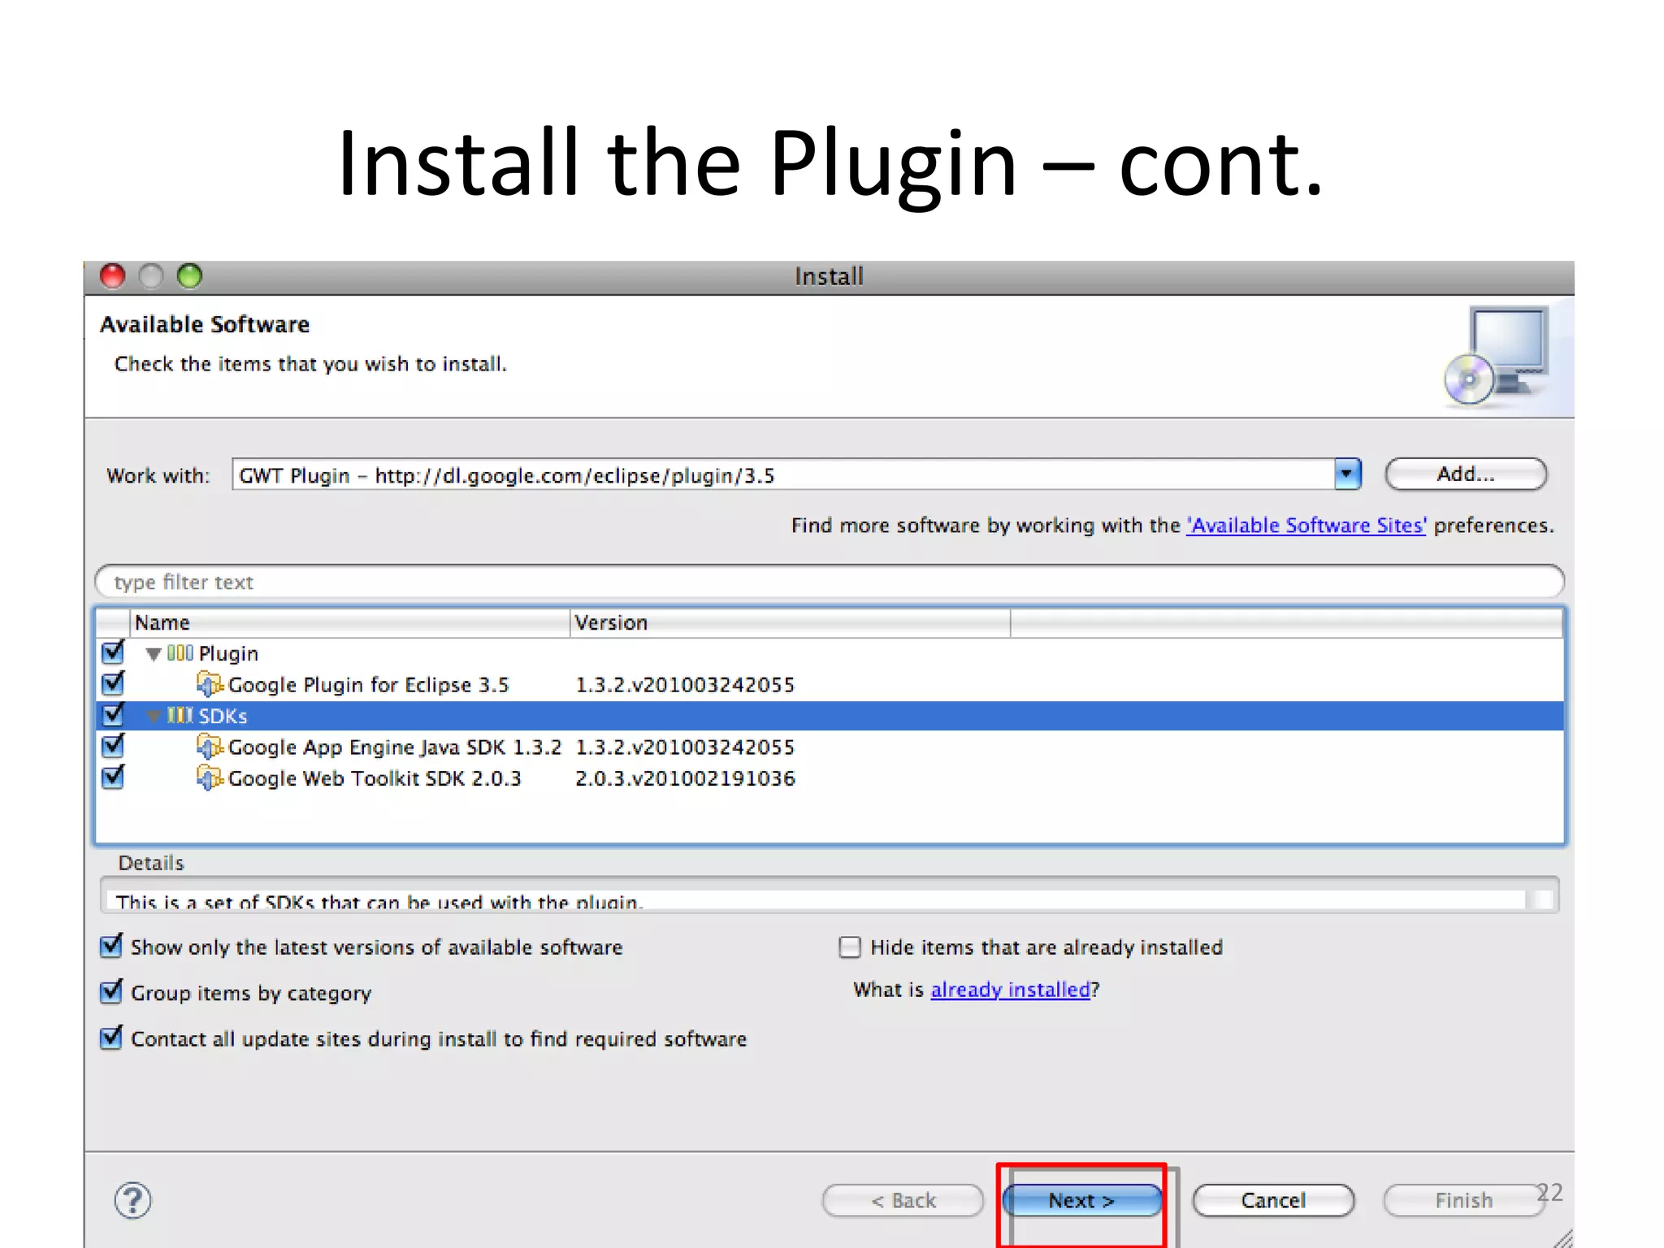Click the Cancel button
The image size is (1664, 1248).
[x=1273, y=1200]
